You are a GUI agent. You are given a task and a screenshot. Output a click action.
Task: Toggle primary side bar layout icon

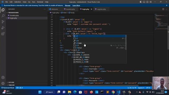141,2
